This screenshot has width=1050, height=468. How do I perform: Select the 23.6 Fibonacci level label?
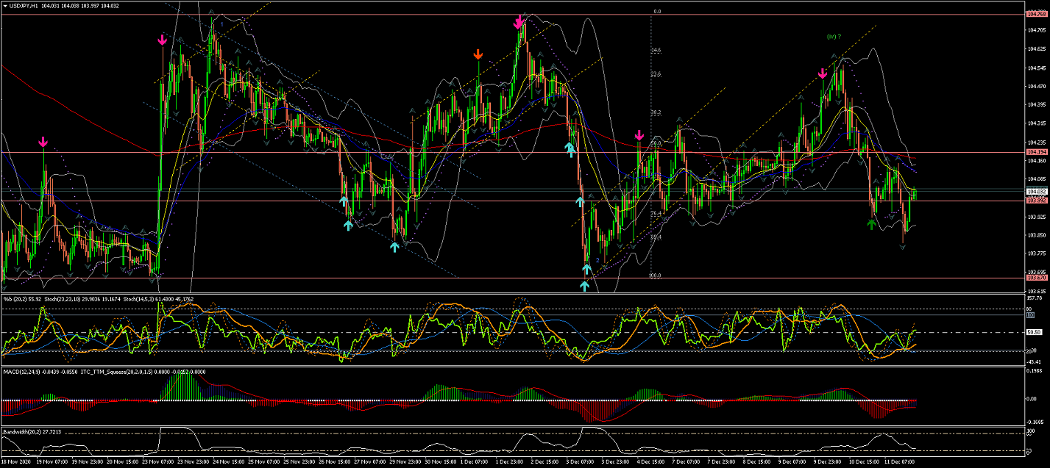coord(656,74)
